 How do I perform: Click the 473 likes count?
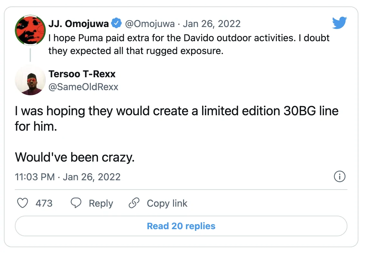44,203
